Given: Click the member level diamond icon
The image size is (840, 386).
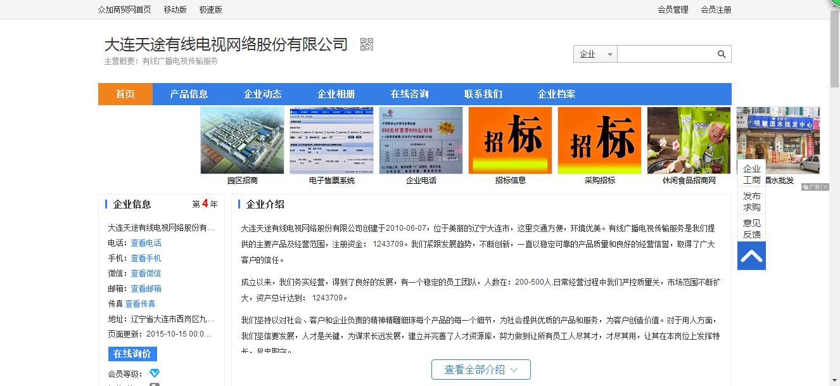Looking at the screenshot, I should click(155, 373).
